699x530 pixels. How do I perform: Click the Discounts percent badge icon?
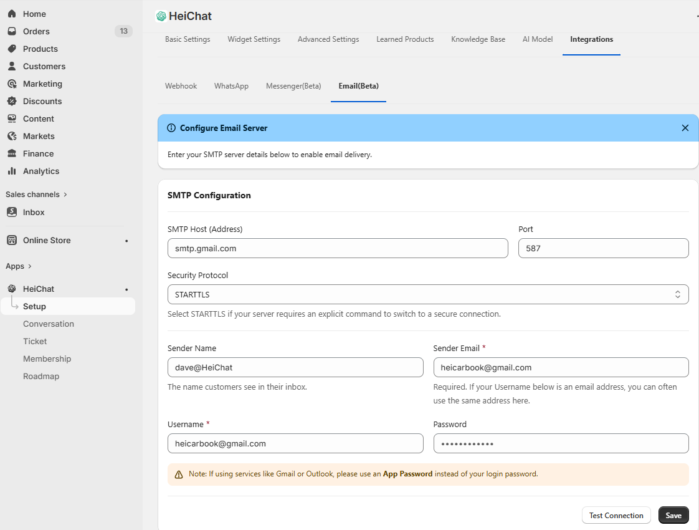tap(12, 101)
